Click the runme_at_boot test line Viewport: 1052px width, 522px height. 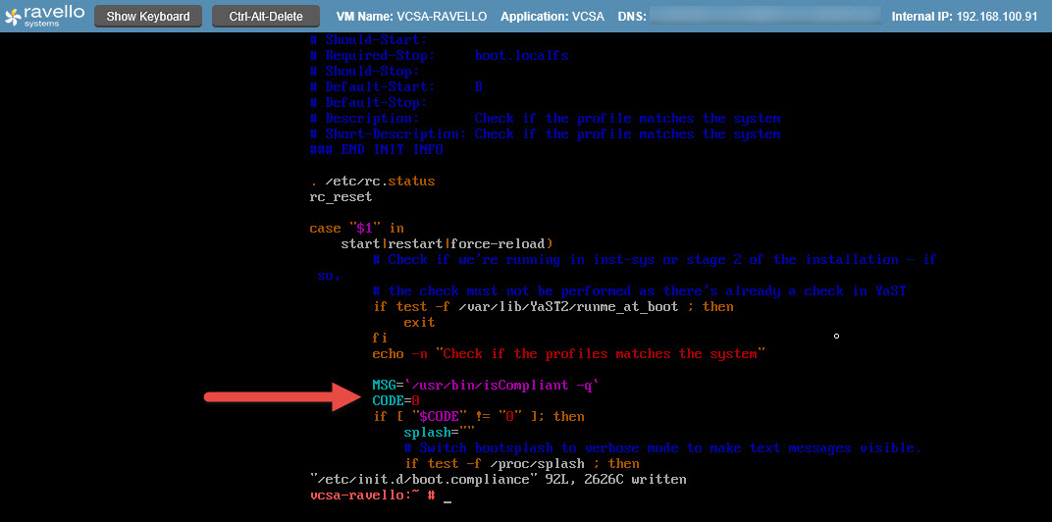(552, 306)
